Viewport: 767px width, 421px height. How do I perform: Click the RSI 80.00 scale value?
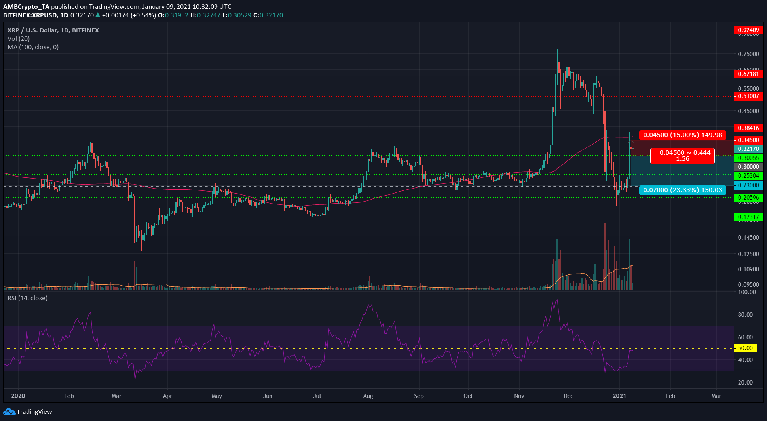[745, 314]
